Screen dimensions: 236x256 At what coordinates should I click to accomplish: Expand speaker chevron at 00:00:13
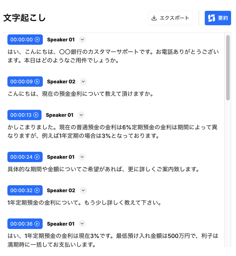point(81,115)
